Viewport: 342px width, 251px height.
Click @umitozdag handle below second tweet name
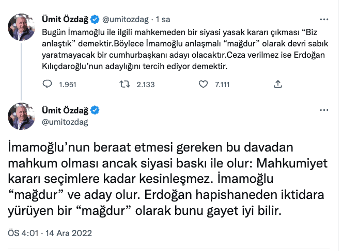pos(65,122)
